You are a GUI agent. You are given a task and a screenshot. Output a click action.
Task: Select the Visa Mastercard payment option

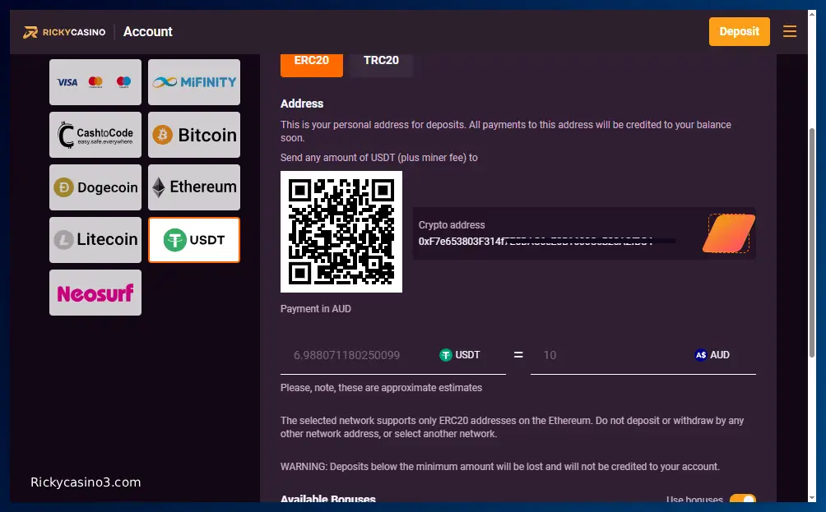coord(95,82)
